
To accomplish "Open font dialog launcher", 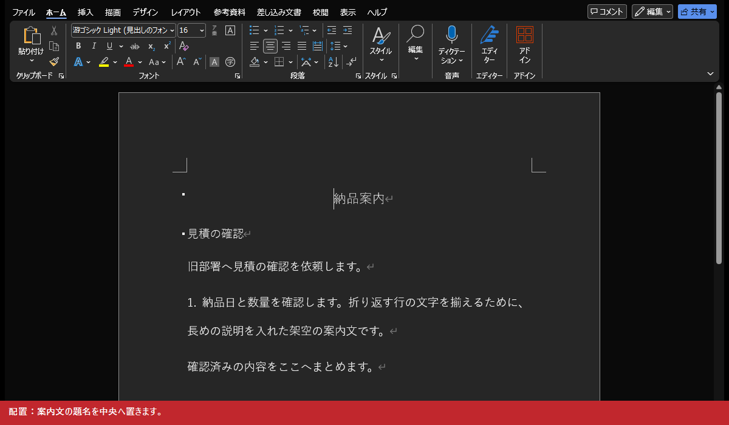I will tap(238, 76).
